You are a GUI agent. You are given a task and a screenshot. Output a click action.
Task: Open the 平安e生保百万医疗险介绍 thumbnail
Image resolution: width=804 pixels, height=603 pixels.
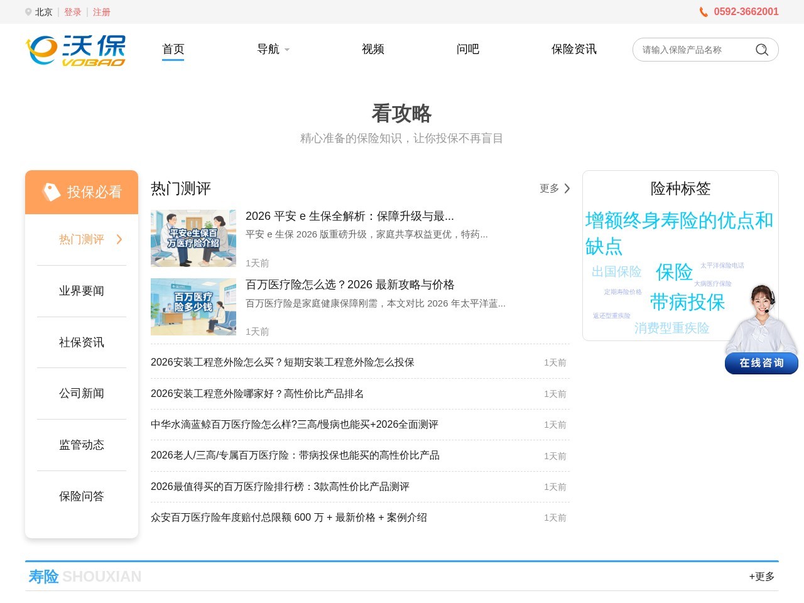coord(193,238)
